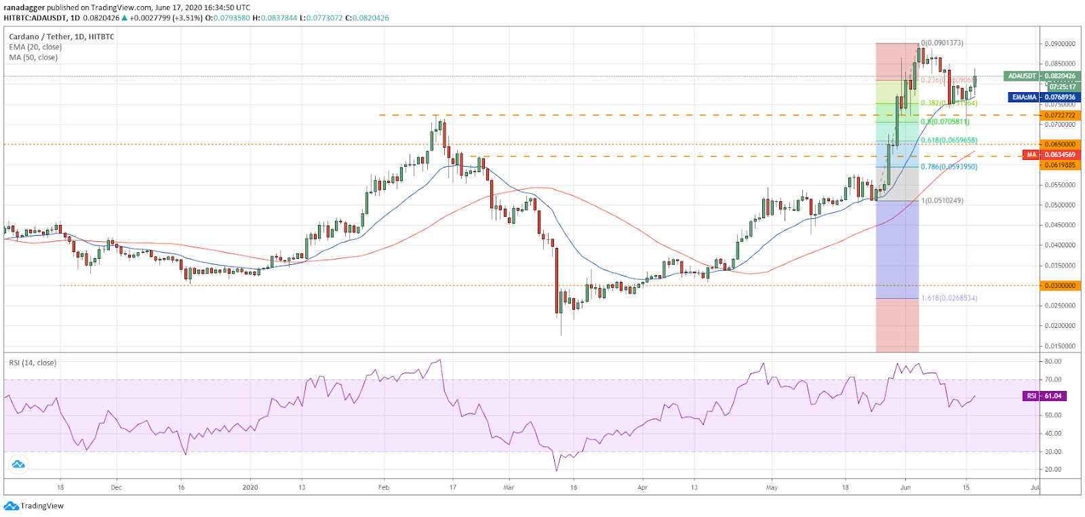Open author ranadagger's profile name
This screenshot has height=517, width=1085.
[x=24, y=7]
